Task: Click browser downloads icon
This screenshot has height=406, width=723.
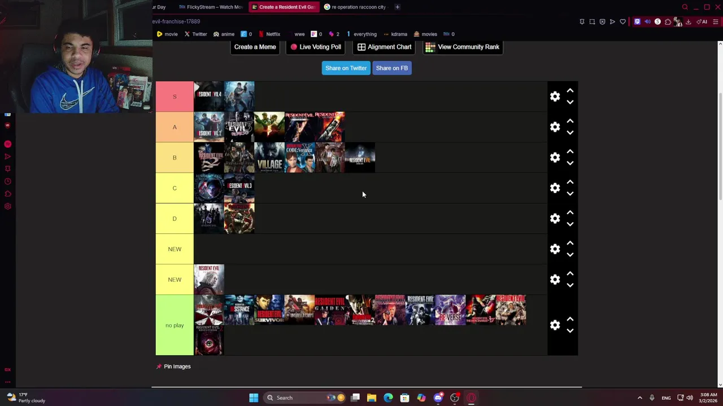Action: (688, 21)
